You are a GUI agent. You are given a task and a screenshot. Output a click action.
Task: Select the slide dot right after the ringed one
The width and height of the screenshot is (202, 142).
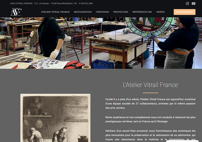pos(99,65)
